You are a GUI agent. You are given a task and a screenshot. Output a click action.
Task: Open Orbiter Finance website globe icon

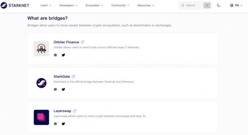(55, 55)
